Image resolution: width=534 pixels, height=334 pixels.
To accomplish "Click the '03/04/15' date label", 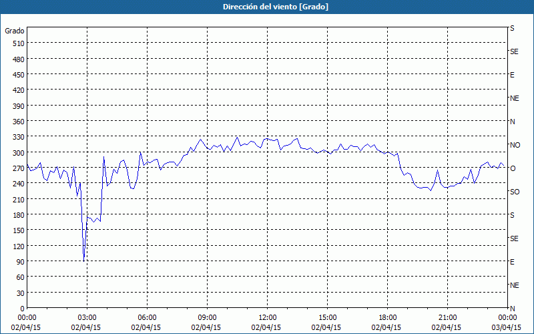I will [507, 327].
